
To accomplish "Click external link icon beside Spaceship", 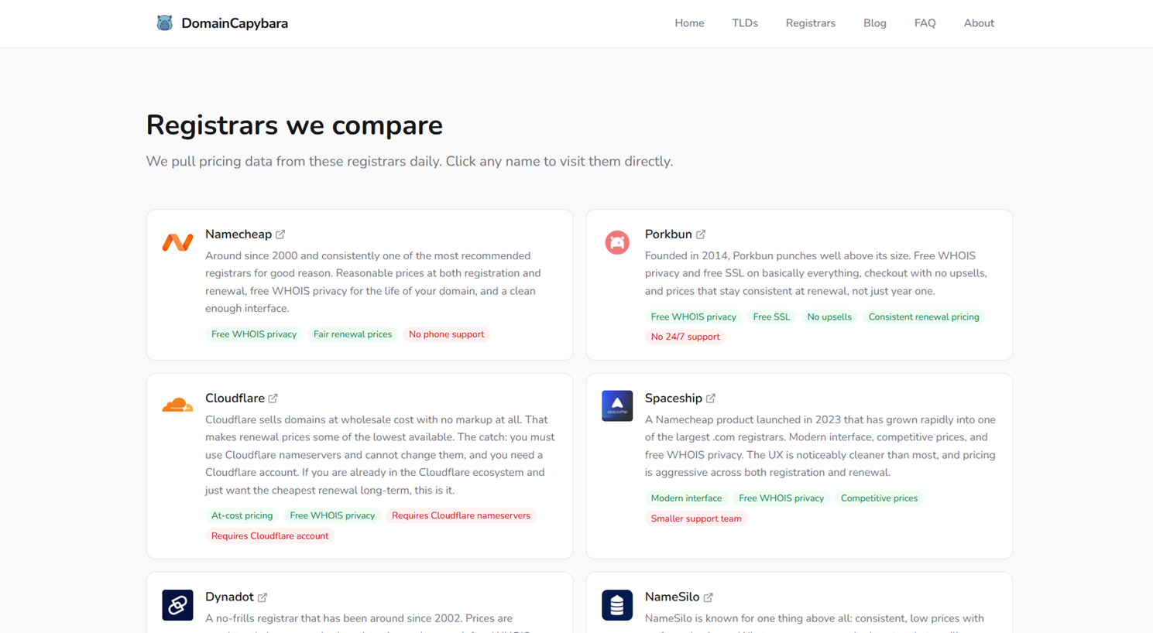I will coord(711,399).
